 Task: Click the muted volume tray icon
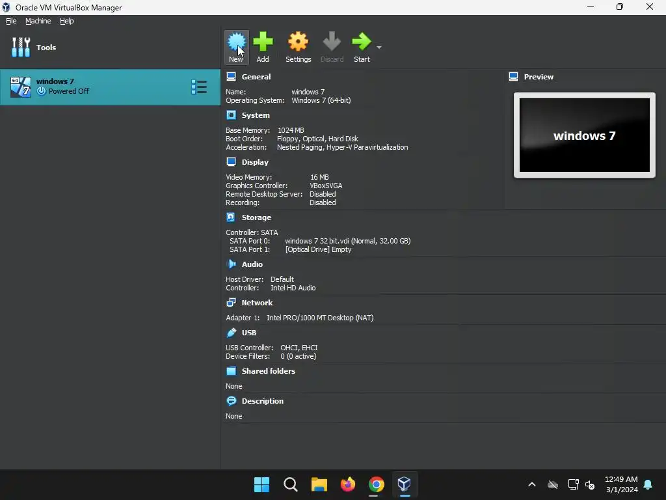pos(589,484)
